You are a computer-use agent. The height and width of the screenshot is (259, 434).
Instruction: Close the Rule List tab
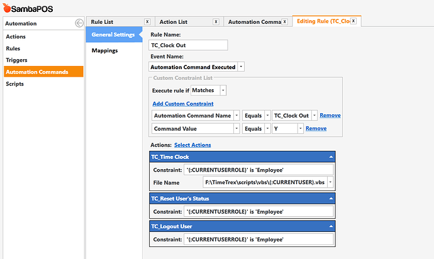[147, 21]
